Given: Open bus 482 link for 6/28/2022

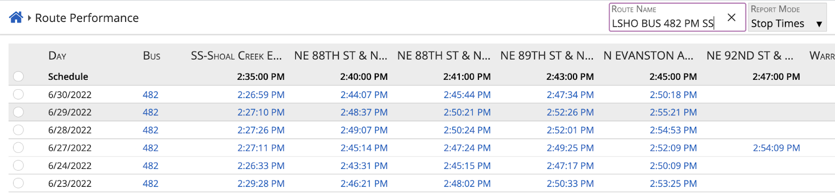Looking at the screenshot, I should click(x=150, y=130).
